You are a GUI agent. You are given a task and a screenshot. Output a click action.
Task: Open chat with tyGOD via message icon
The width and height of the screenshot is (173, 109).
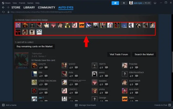click(76, 67)
